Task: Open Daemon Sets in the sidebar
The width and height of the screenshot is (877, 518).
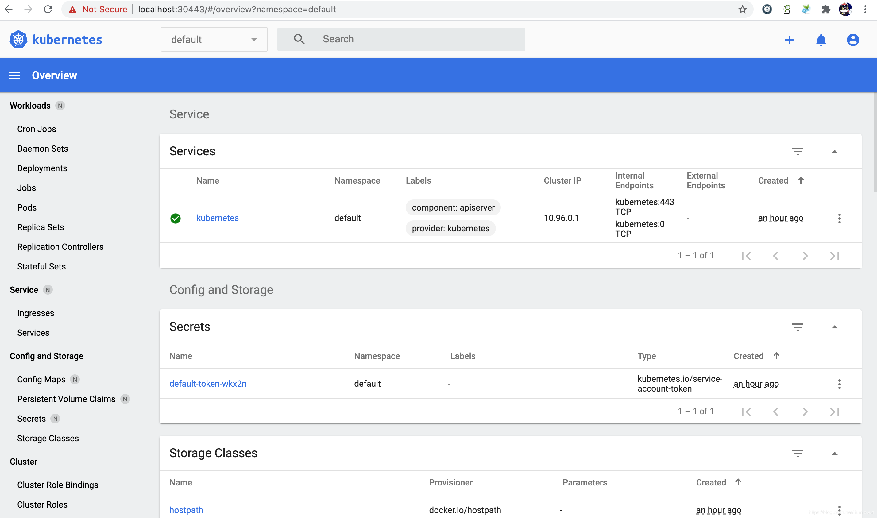Action: click(43, 148)
